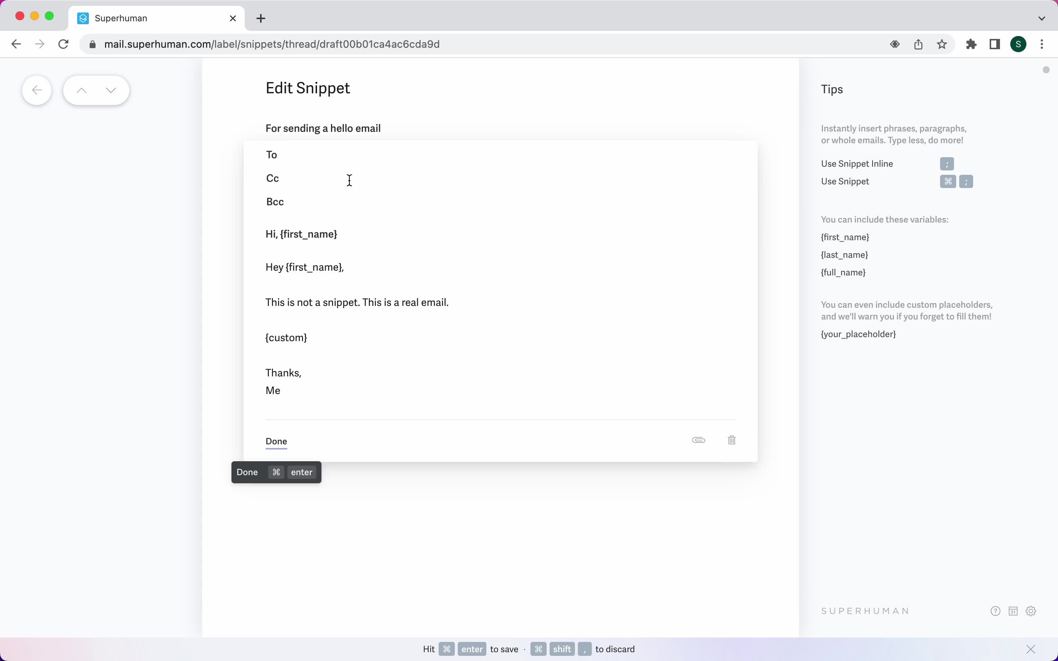Attach a file with the paperclip icon
This screenshot has height=661, width=1058.
tap(699, 440)
